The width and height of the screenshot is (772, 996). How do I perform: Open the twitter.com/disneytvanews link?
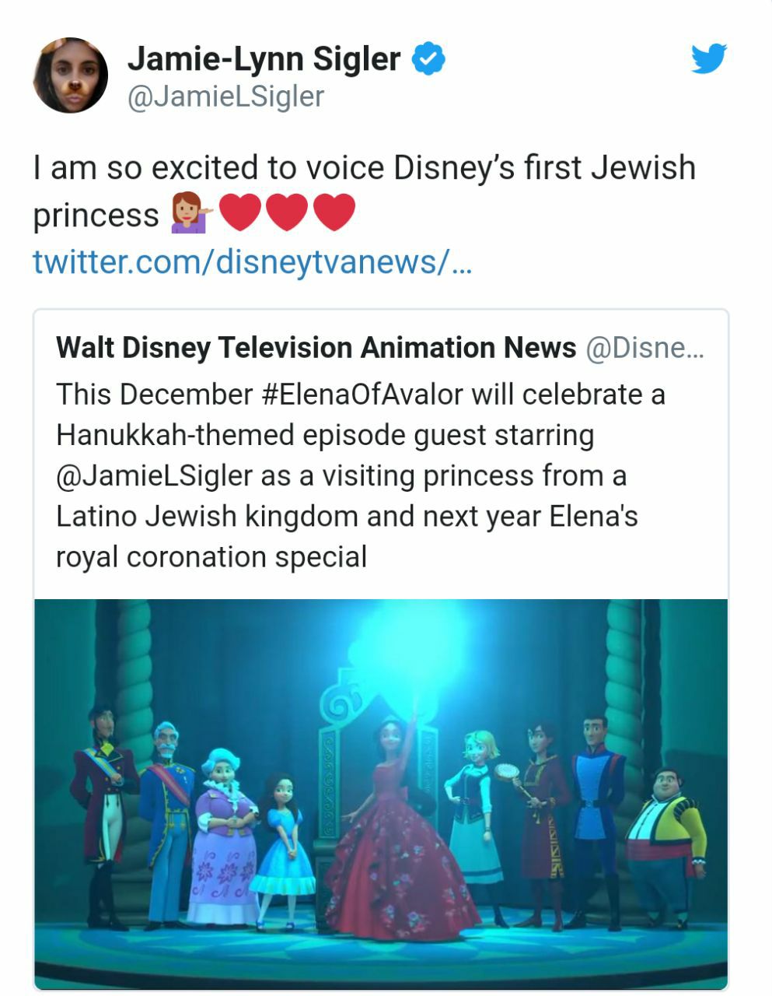[x=251, y=262]
